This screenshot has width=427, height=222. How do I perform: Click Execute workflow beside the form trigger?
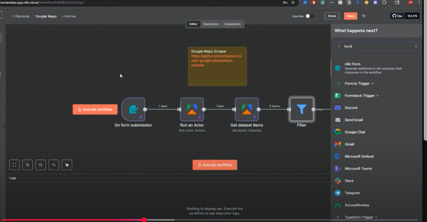click(95, 110)
